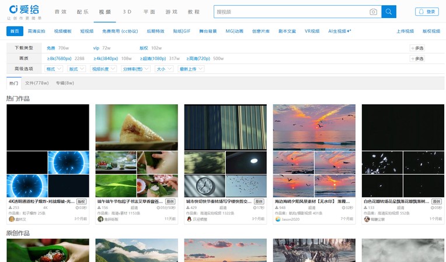
Task: Open the VR视频 category
Action: pyautogui.click(x=312, y=31)
